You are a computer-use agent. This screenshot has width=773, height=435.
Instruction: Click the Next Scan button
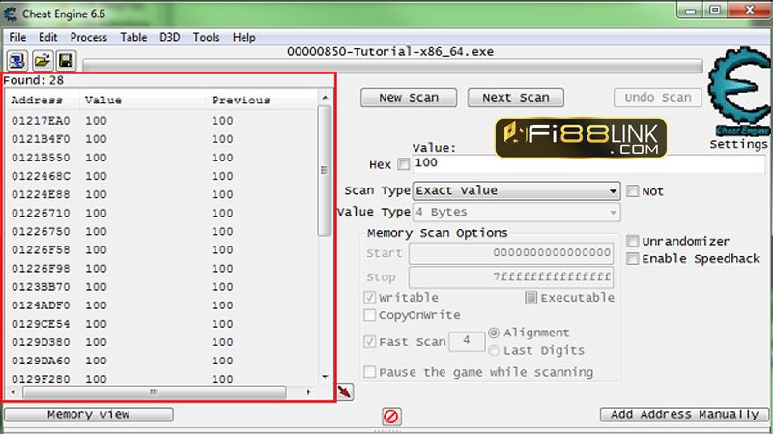tap(516, 98)
